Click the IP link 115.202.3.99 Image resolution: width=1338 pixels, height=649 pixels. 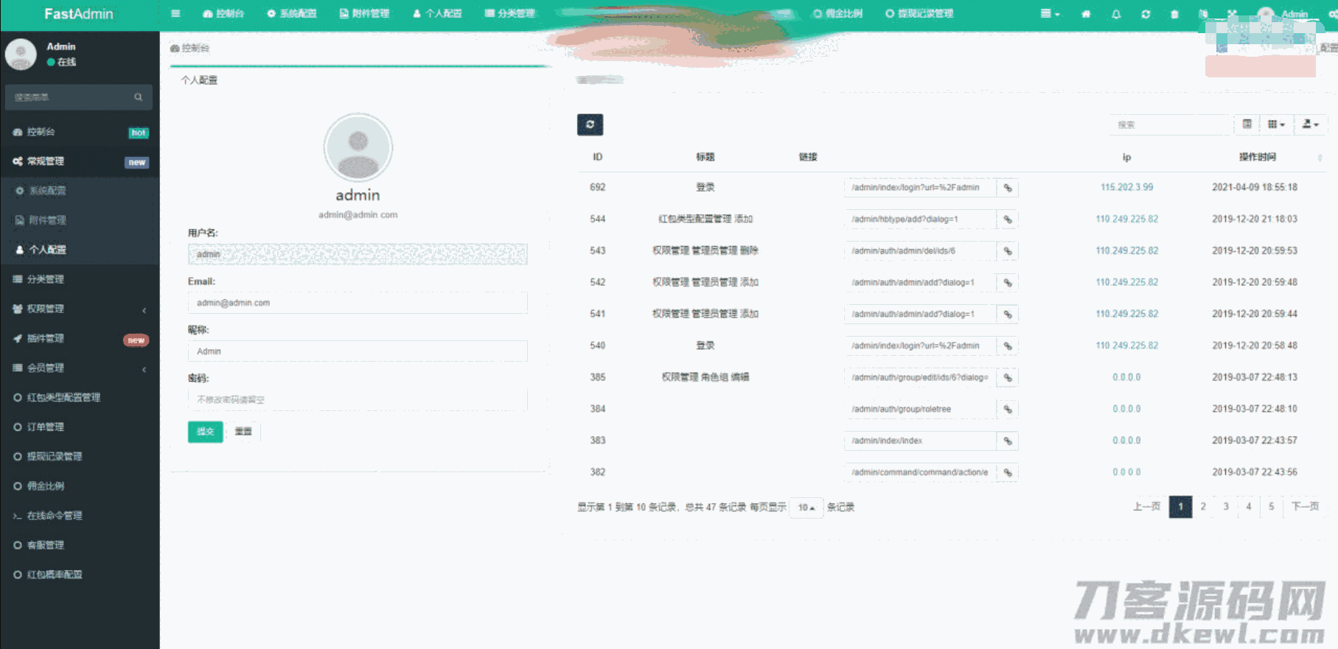click(x=1126, y=187)
